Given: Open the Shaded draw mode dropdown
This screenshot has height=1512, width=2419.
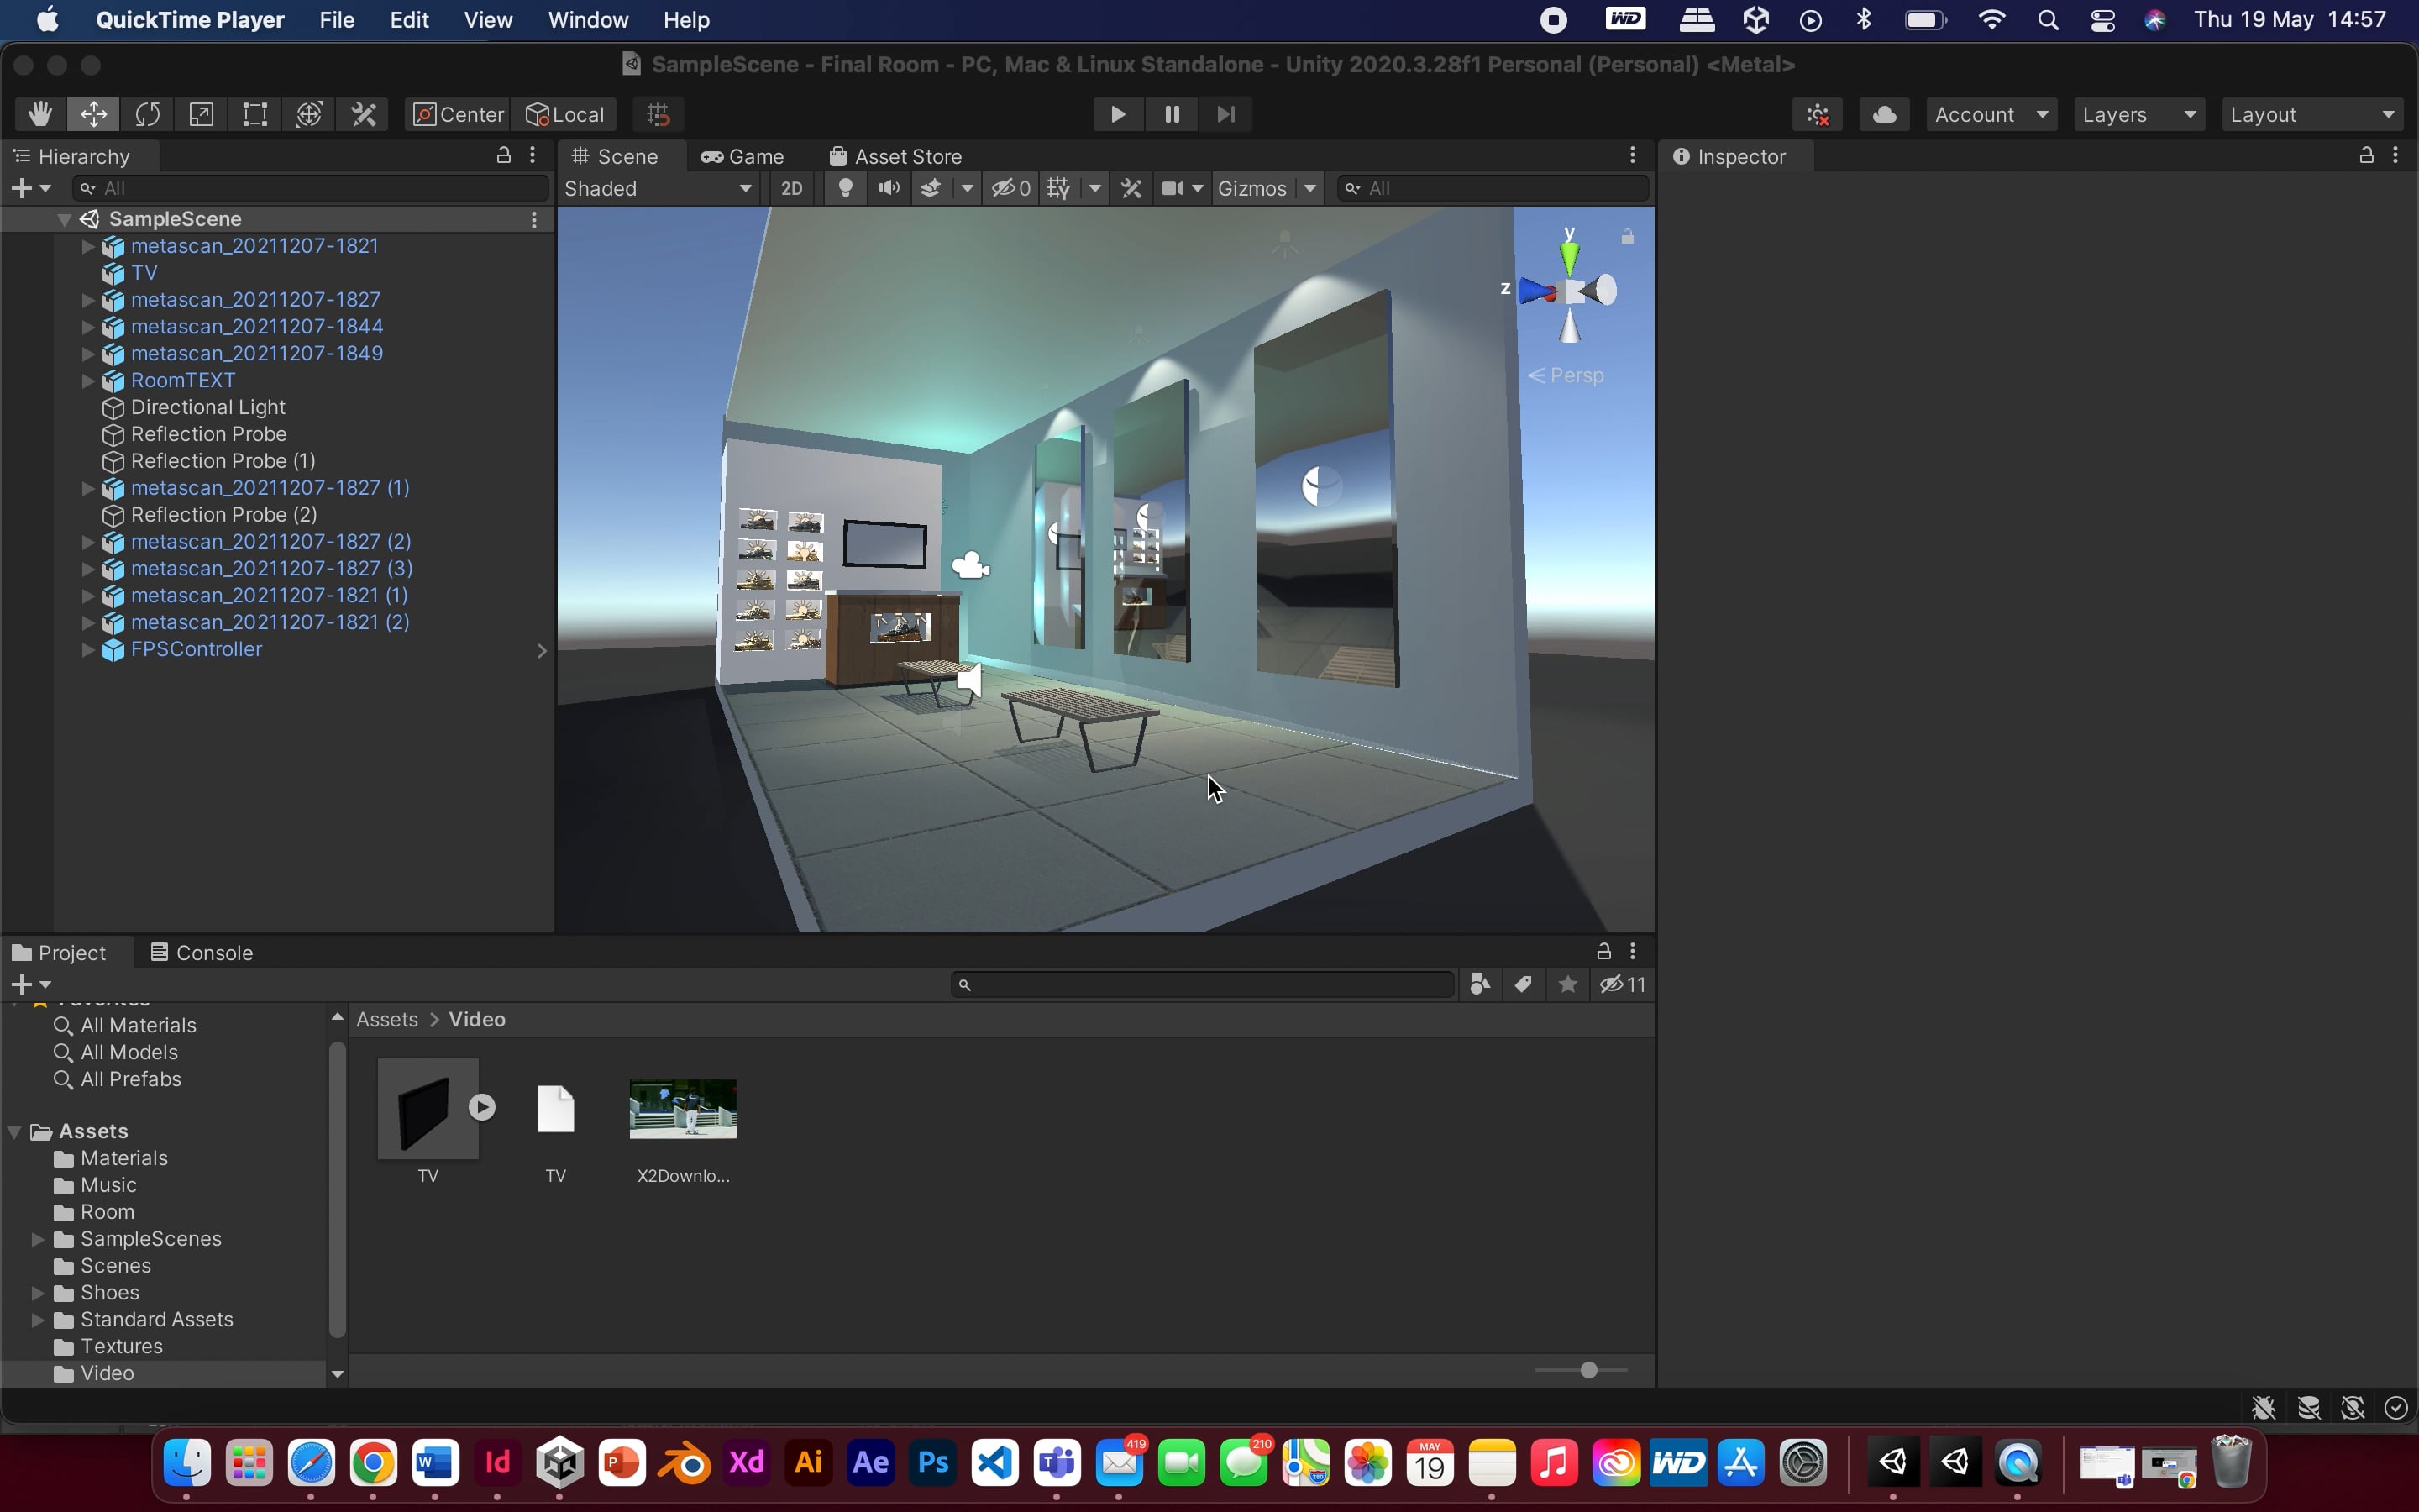Looking at the screenshot, I should click(x=659, y=188).
